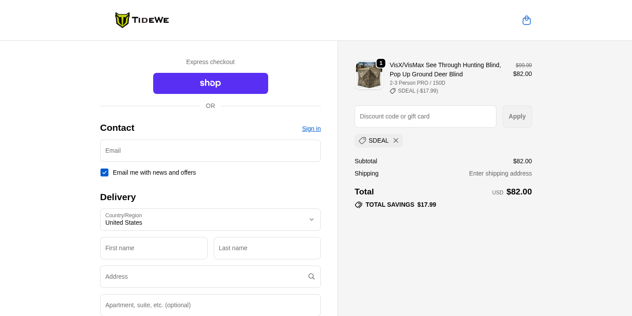This screenshot has height=316, width=632.
Task: Open the Country/Region dropdown
Action: [210, 219]
